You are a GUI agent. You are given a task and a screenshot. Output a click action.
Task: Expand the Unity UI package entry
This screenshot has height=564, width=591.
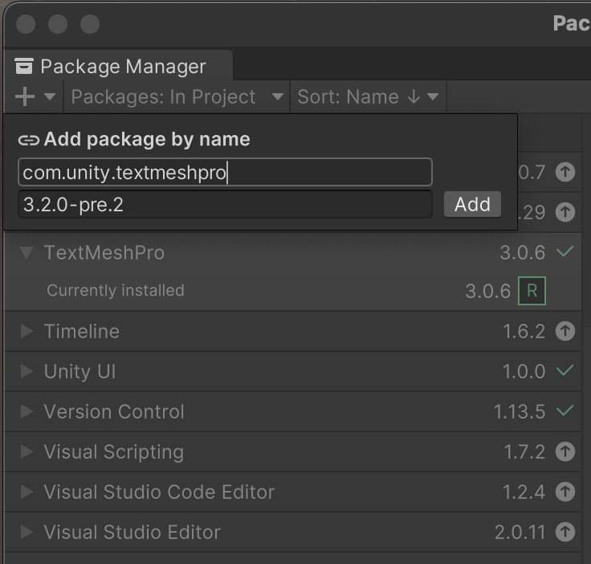pyautogui.click(x=26, y=371)
